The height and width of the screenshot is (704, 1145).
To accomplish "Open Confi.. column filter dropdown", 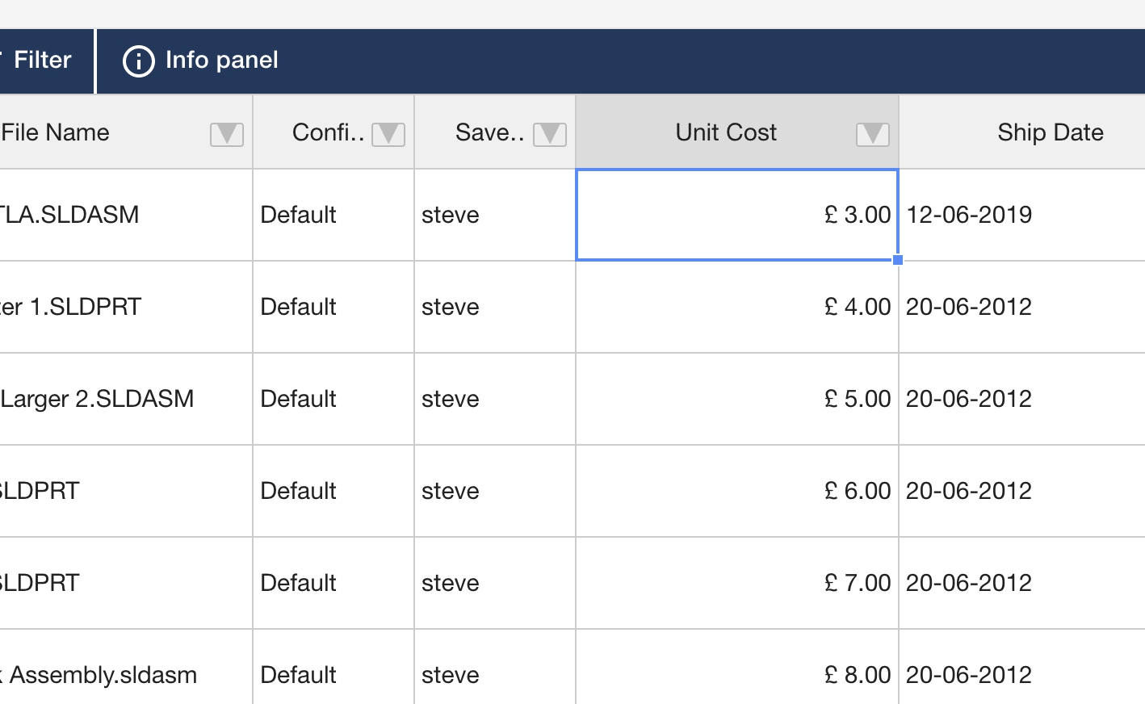I will coord(388,134).
